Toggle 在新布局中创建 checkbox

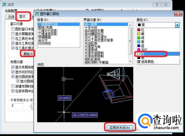coord(13,91)
